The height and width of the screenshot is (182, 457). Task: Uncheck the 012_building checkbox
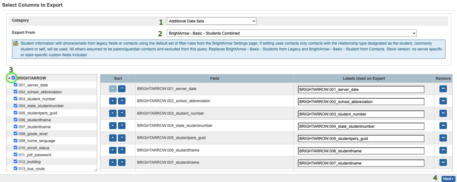coord(16,162)
